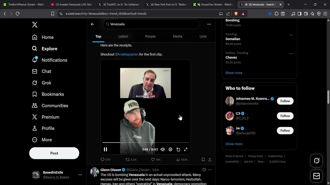Reply to the post with 576 comments
The height and width of the screenshot is (185, 330).
tap(105, 160)
